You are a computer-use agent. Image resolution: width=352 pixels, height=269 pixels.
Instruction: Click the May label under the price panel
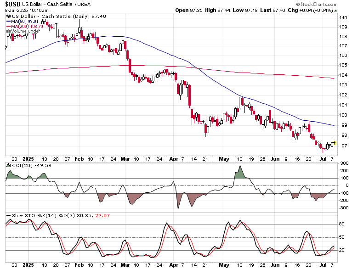click(224, 159)
